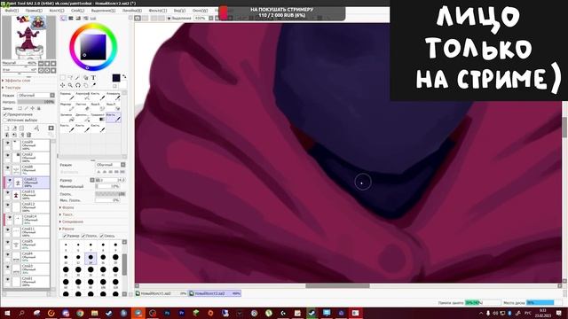This screenshot has height=319, width=568.
Task: Choose the Gradient tool preset
Action: (x=98, y=118)
